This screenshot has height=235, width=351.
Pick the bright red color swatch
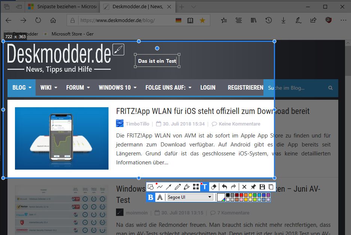(x=241, y=195)
